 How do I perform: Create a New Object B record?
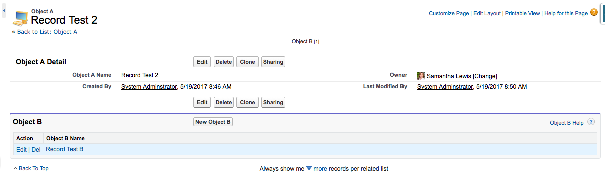click(213, 122)
